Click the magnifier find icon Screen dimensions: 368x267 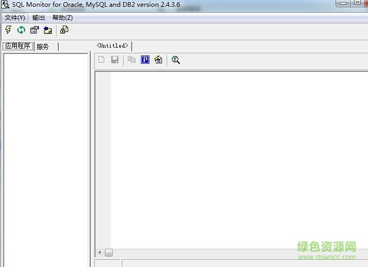[176, 60]
